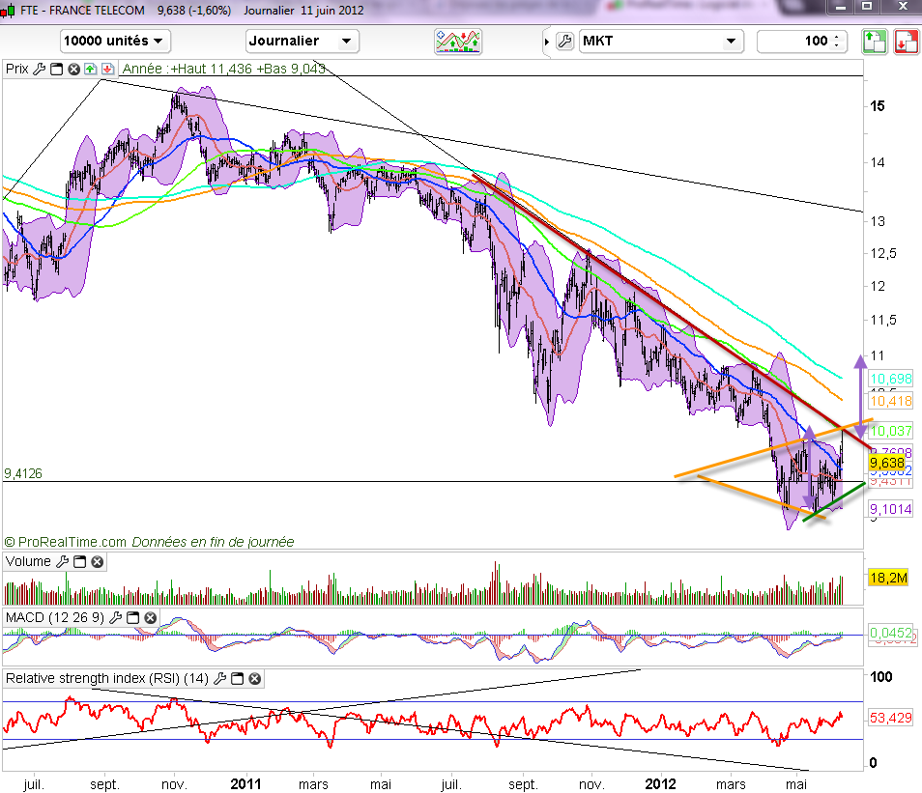Maximize the Prix panel window
The height and width of the screenshot is (793, 922).
56,69
